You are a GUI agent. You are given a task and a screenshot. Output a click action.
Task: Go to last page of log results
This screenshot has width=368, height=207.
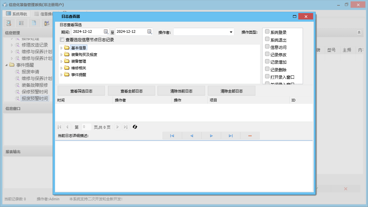click(x=126, y=127)
